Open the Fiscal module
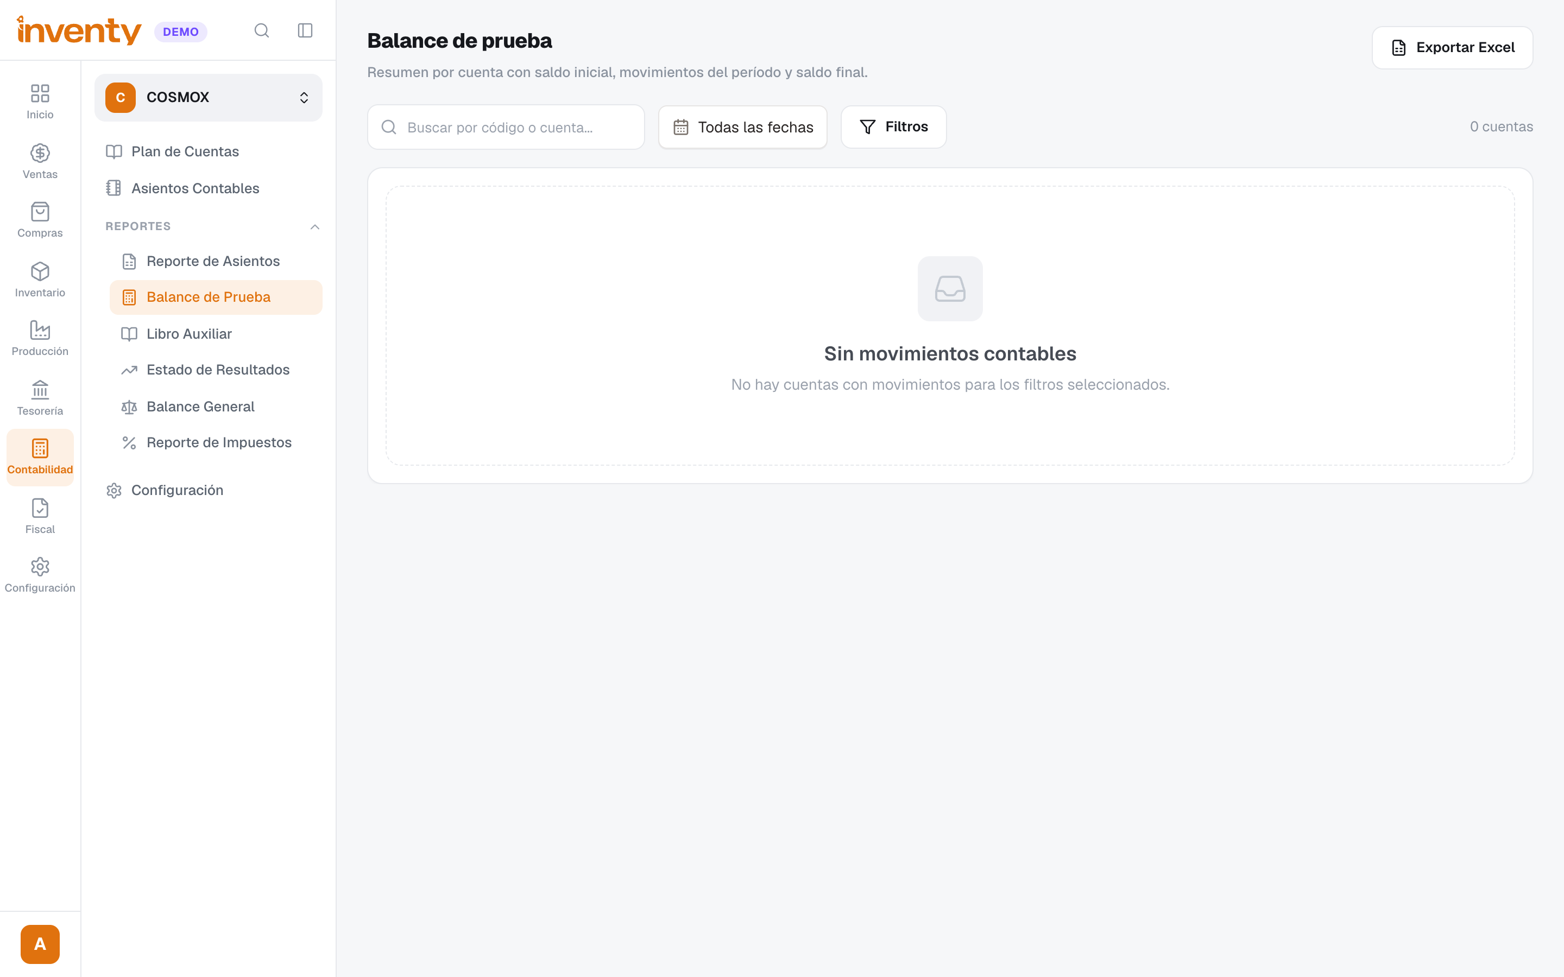 point(40,516)
